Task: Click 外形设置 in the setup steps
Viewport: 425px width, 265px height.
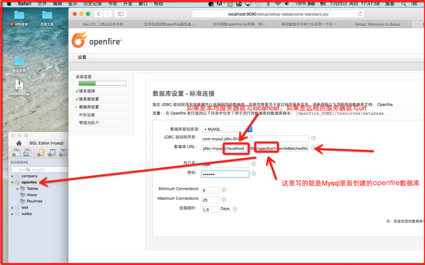Action: click(x=87, y=115)
